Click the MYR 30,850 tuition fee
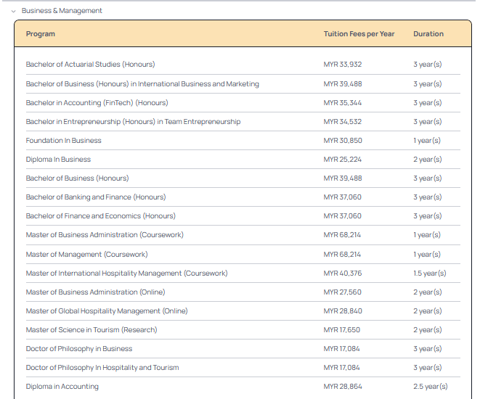The image size is (480, 399). 343,141
